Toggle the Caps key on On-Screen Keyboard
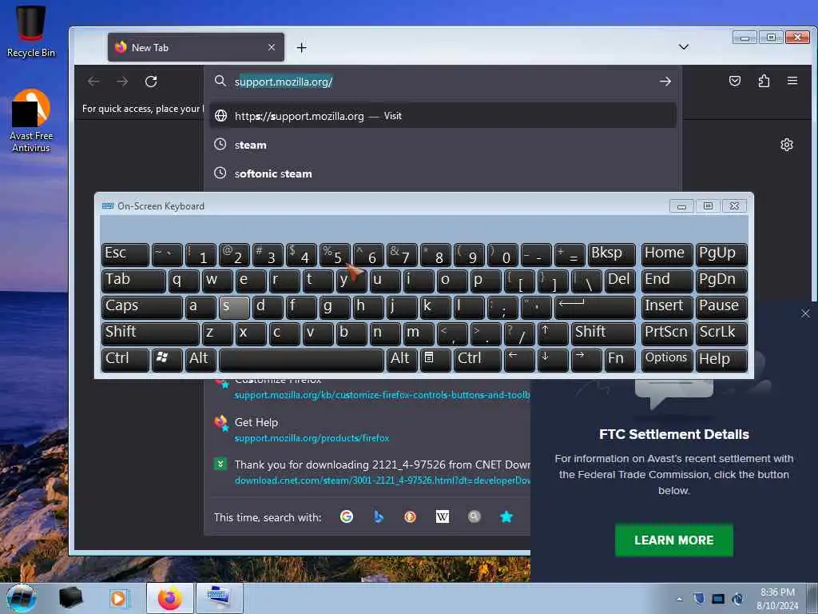 click(142, 308)
